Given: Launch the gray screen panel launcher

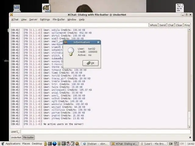Looking at the screenshot, I should coord(64,144).
